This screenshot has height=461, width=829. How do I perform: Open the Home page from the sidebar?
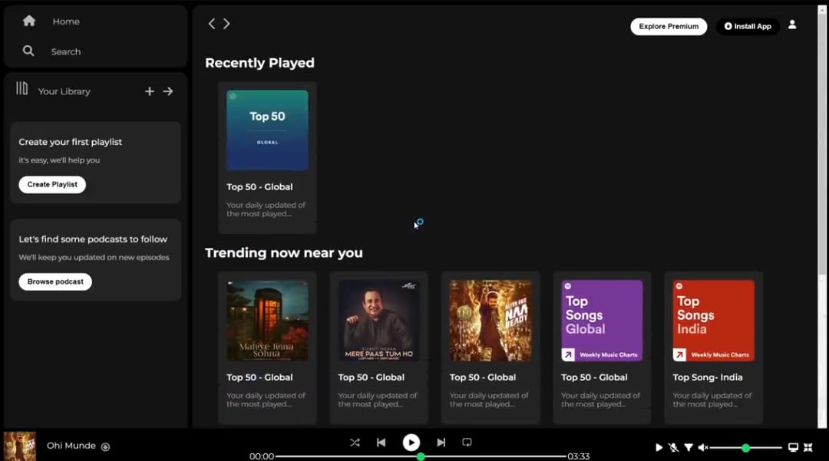click(x=29, y=21)
